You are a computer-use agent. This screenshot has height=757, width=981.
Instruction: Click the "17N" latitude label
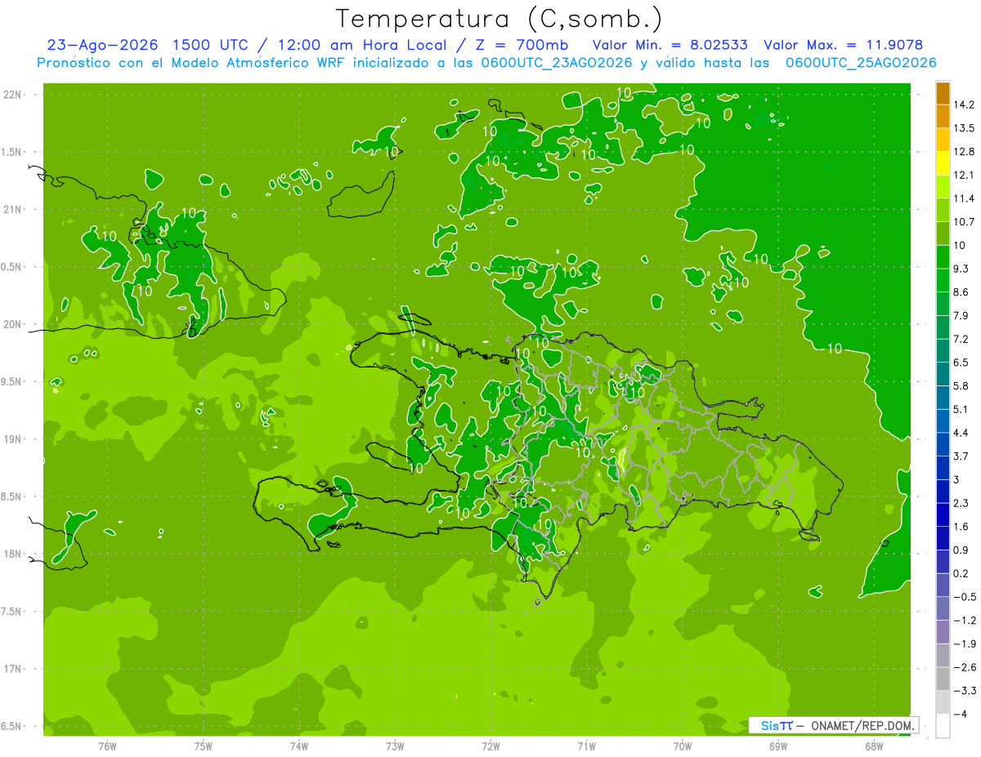click(x=11, y=669)
